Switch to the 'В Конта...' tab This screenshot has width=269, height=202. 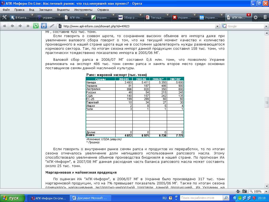[22, 18]
